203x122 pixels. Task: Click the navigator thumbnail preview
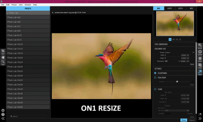175,24
